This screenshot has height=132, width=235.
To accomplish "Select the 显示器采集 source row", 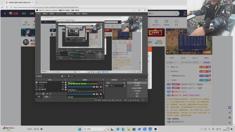I will pyautogui.click(x=51, y=89).
